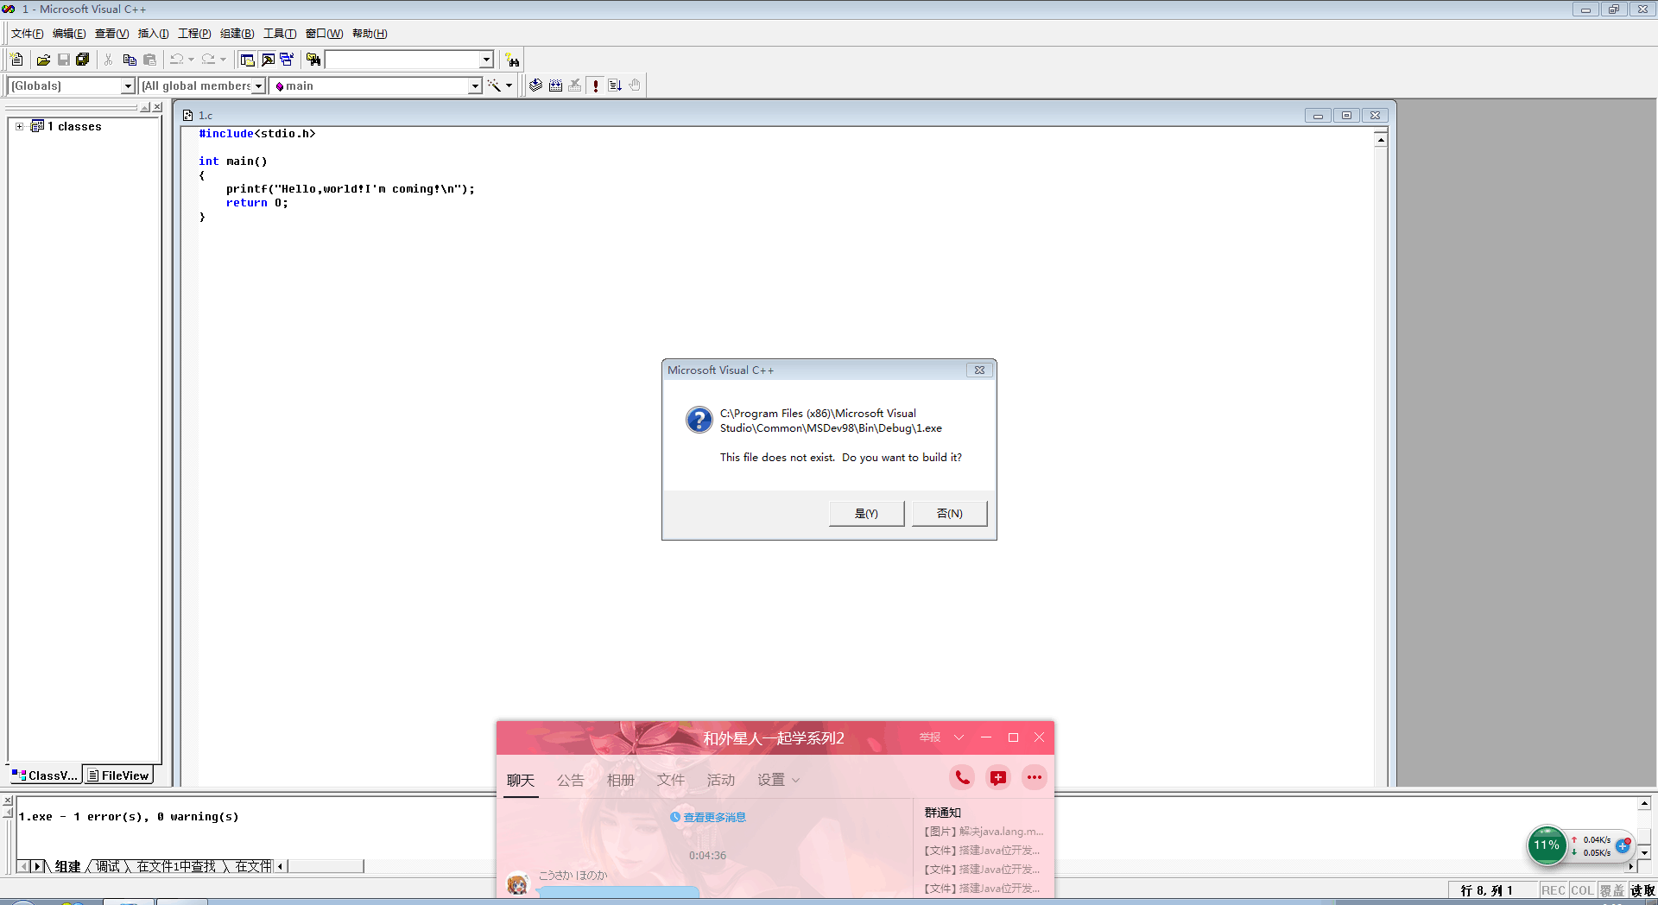The height and width of the screenshot is (905, 1658).
Task: Select the 在文件1中查找 output tab
Action: tap(176, 866)
